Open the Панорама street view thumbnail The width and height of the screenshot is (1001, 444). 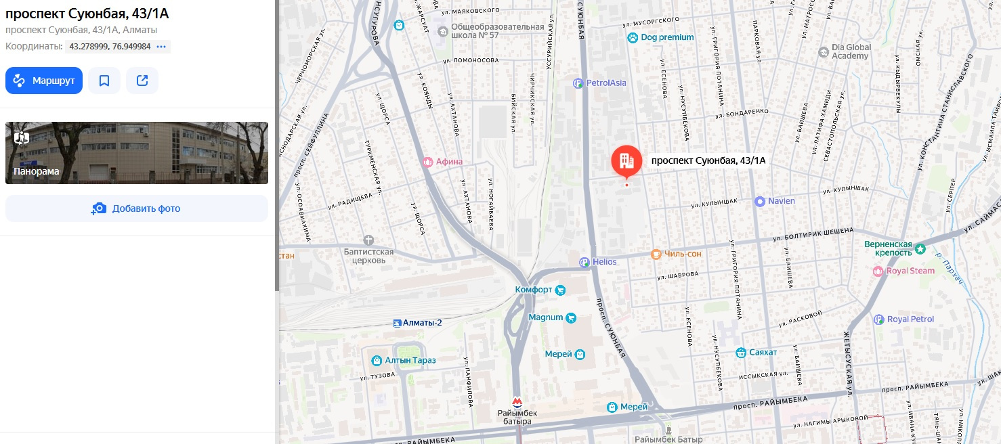[x=137, y=153]
